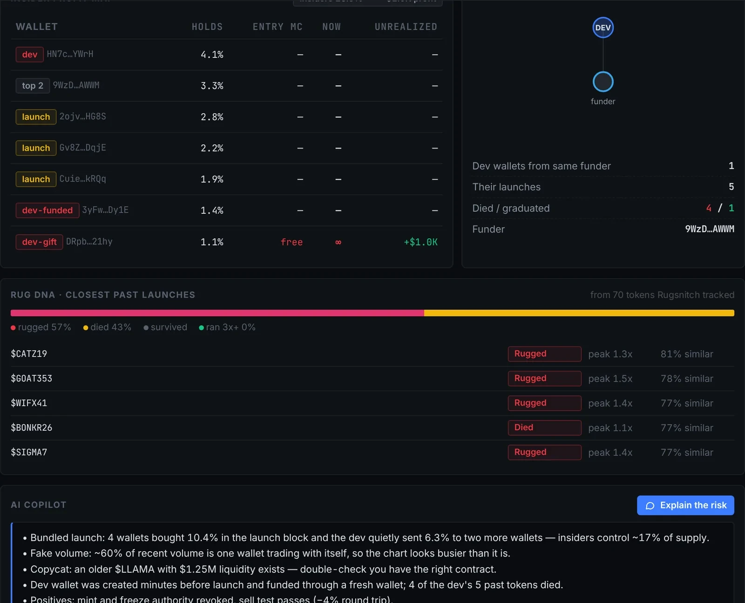Open wallet address Cuie…kRQq
The image size is (745, 603).
click(82, 179)
